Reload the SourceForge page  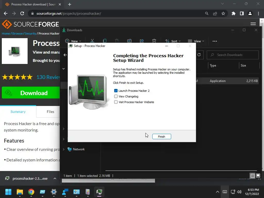coord(22,13)
